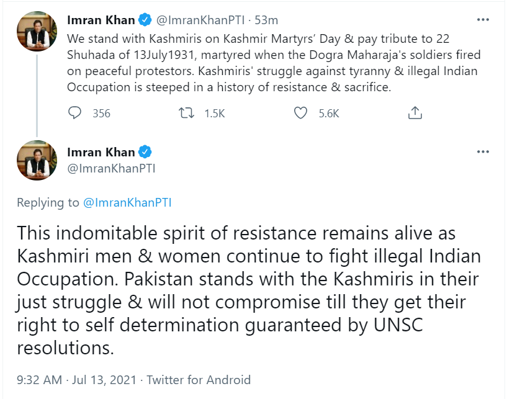The image size is (507, 399).
Task: Click the reply icon on first tweet
Action: pyautogui.click(x=74, y=113)
